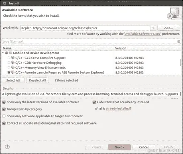Click the Deselect All button
The width and height of the screenshot is (183, 154).
click(37, 81)
